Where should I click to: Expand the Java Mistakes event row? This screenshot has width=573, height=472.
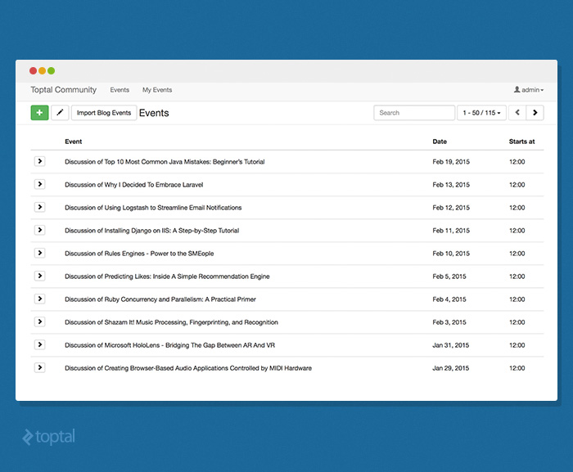[x=39, y=161]
